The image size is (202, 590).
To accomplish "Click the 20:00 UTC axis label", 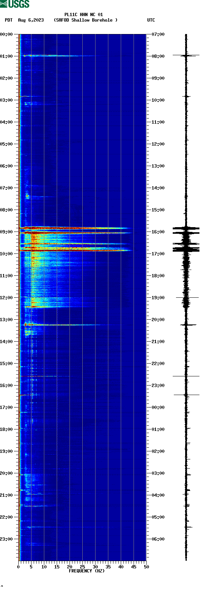I will (x=158, y=320).
